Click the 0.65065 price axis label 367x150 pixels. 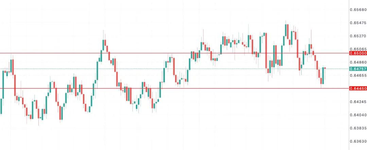pyautogui.click(x=358, y=49)
